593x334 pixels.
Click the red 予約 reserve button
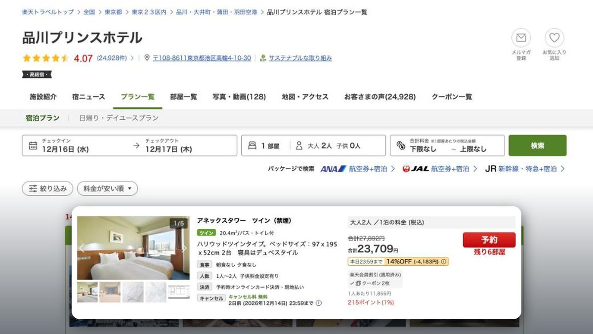tap(489, 240)
